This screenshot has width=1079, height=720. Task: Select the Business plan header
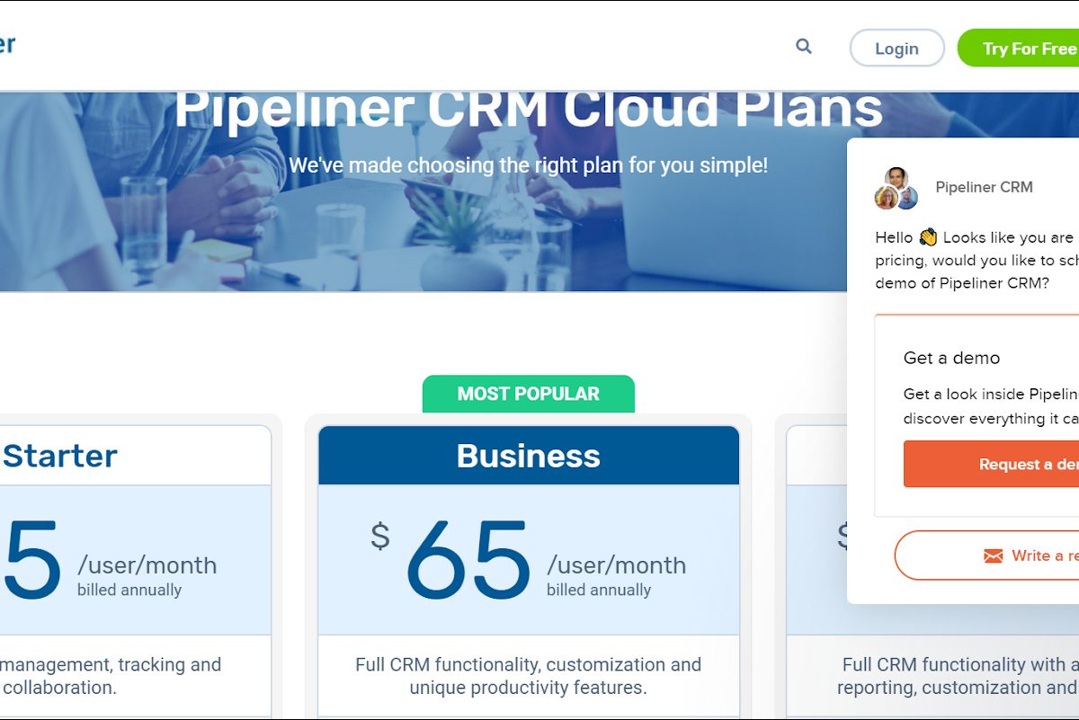(x=528, y=456)
